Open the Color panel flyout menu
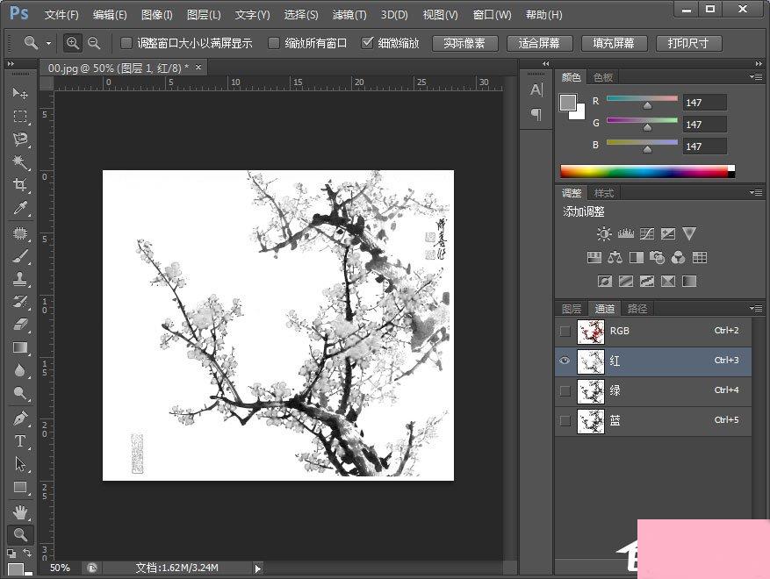This screenshot has height=579, width=770. pyautogui.click(x=756, y=77)
